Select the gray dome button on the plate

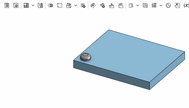(86, 57)
